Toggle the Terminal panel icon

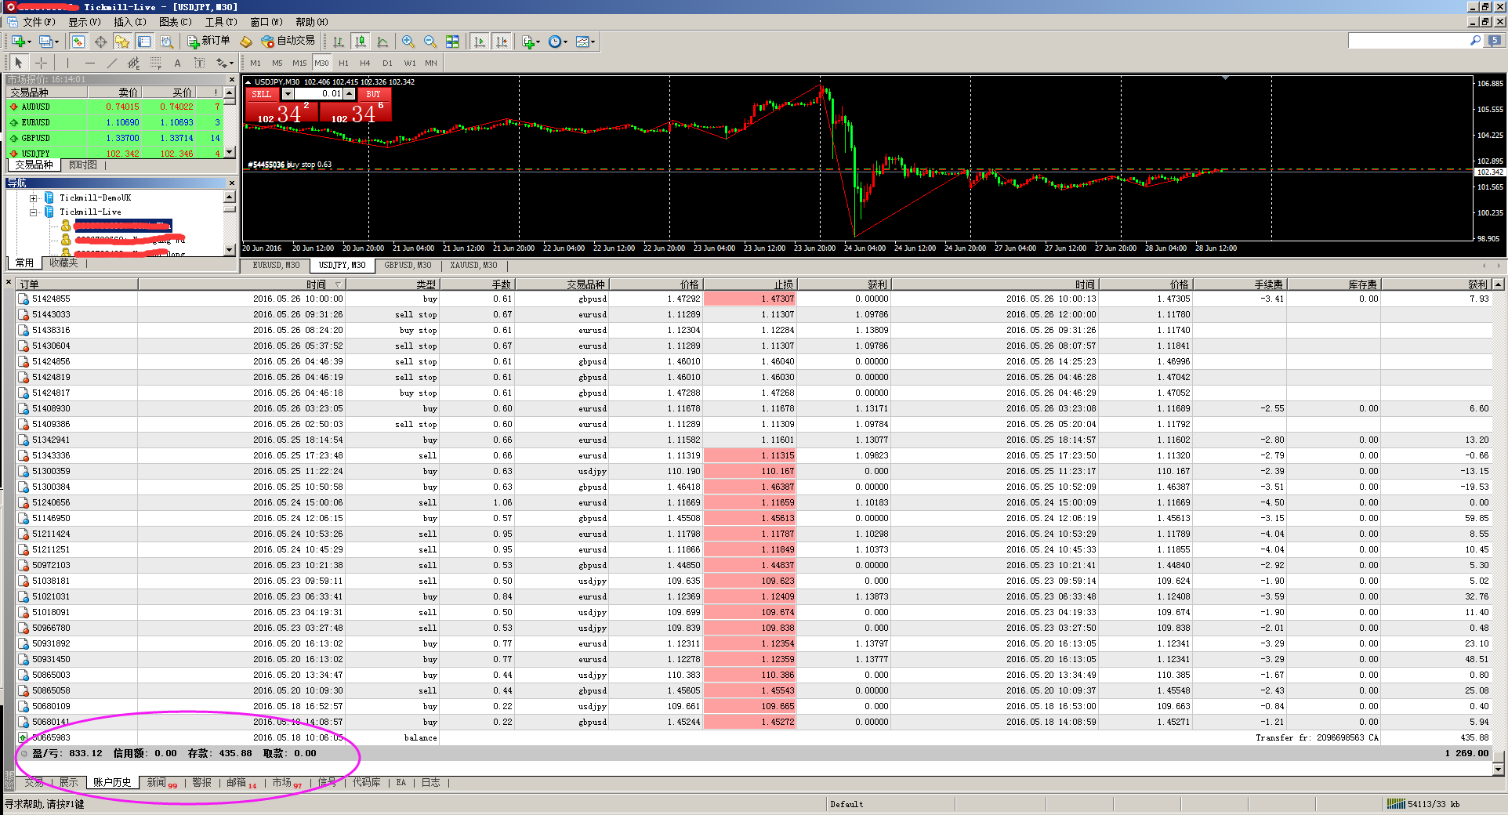(144, 42)
